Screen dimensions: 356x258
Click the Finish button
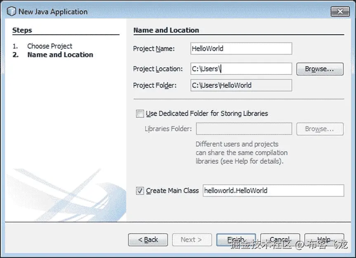(x=236, y=239)
